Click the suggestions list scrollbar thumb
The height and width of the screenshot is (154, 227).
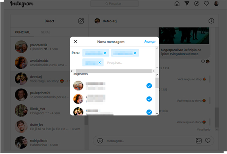pos(157,83)
